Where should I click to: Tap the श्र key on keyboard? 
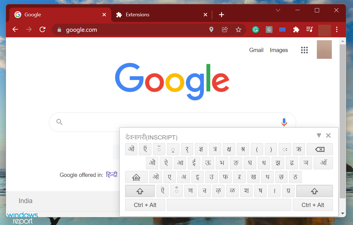point(243,149)
